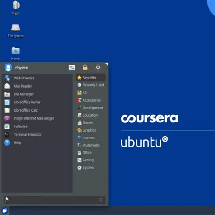215x215 pixels.
Task: Launch File Manager from favorites
Action: coord(37,94)
